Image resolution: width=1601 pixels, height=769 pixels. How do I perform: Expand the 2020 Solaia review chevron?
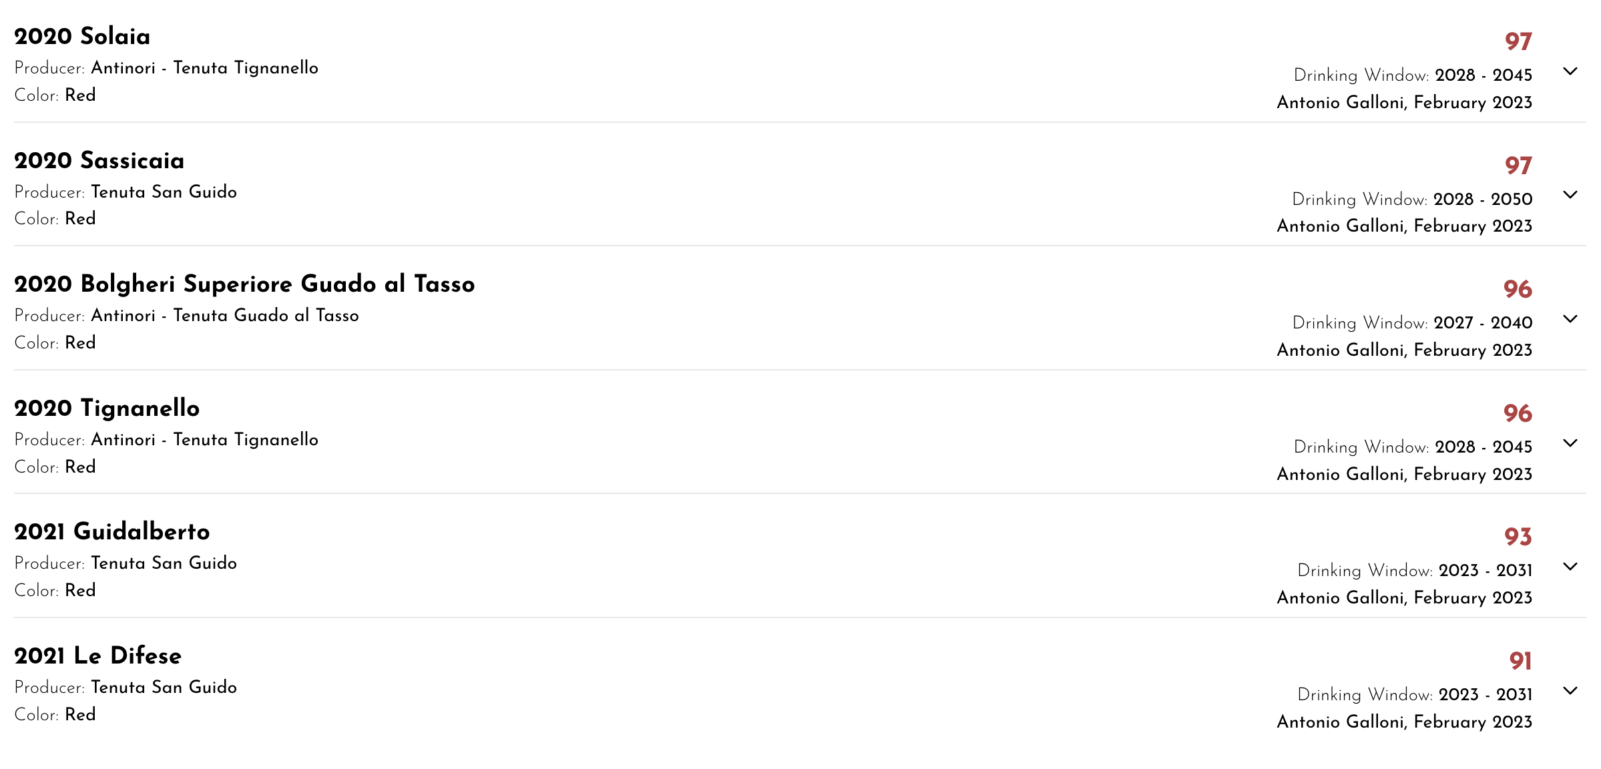[x=1570, y=71]
